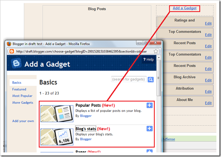Edit the first Top Commentators gadget
The height and width of the screenshot is (157, 221).
[x=208, y=35]
